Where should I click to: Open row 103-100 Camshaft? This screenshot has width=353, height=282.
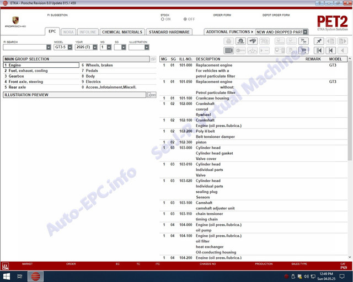pos(254,205)
